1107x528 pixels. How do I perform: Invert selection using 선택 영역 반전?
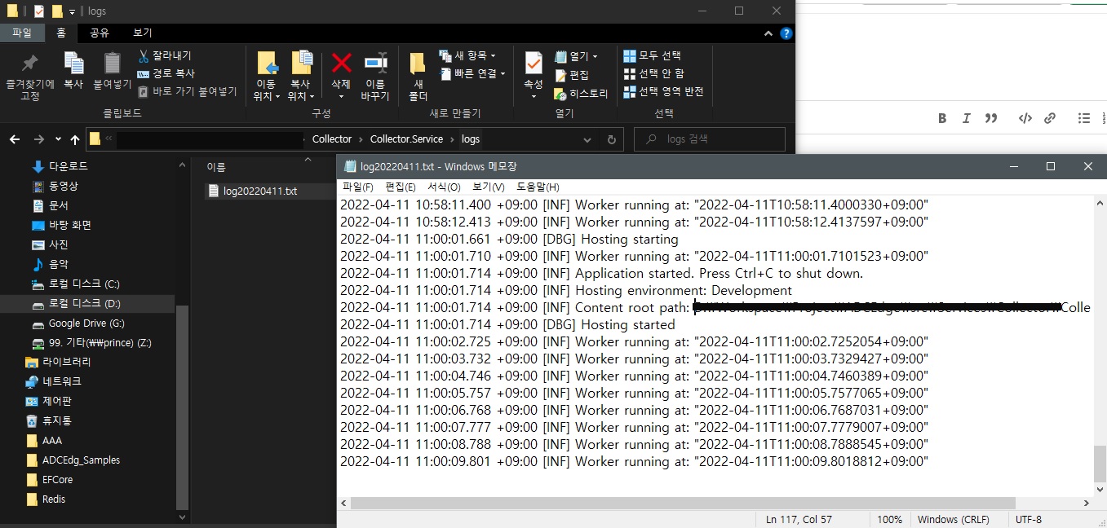662,90
